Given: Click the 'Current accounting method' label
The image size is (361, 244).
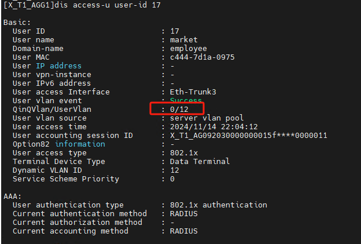Looking at the screenshot, I should click(x=71, y=231).
